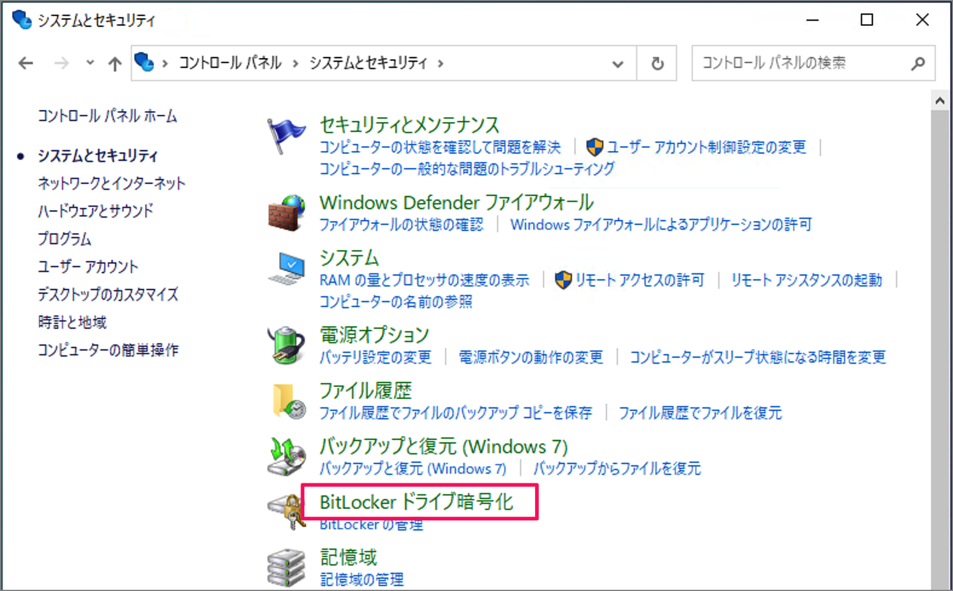The image size is (953, 591).
Task: Click ファイル履歴でファイルのバックアップ コピーを保存 link
Action: (455, 413)
